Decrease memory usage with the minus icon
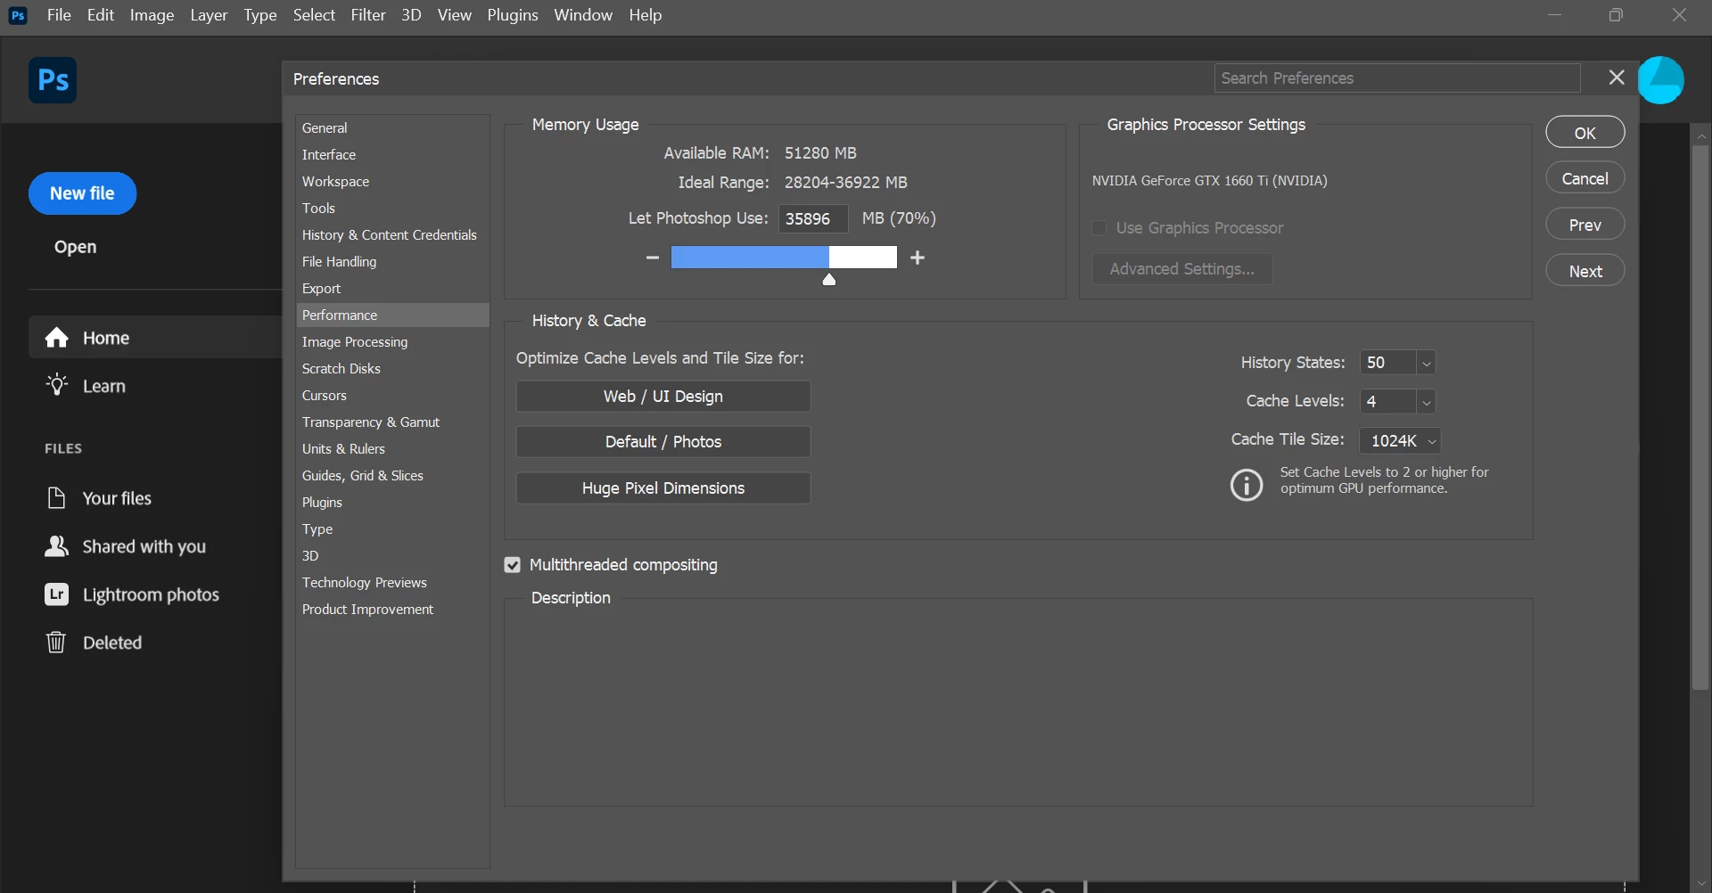The image size is (1712, 893). coord(652,258)
